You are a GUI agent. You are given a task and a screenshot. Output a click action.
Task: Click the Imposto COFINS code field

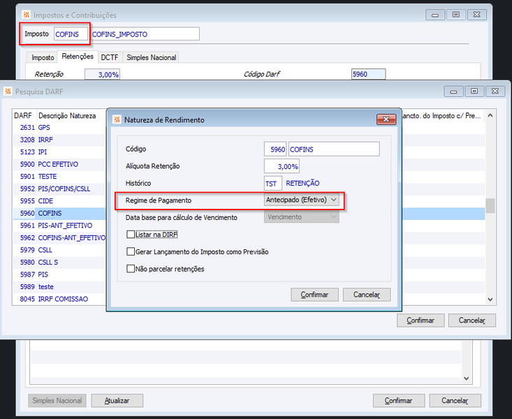pyautogui.click(x=71, y=34)
